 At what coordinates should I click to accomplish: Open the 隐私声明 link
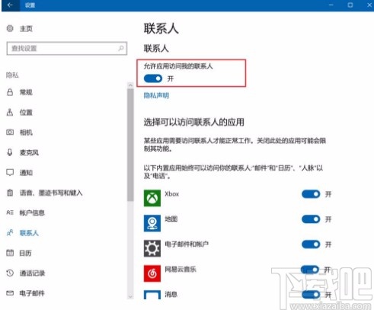click(x=156, y=95)
